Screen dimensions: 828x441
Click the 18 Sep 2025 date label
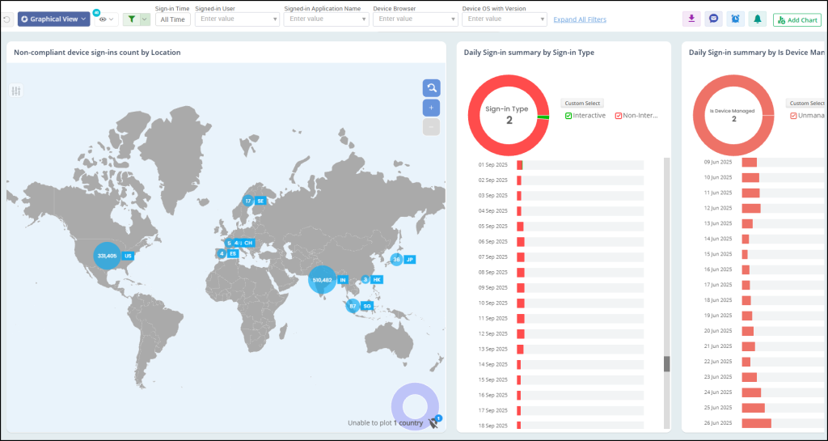coord(492,425)
